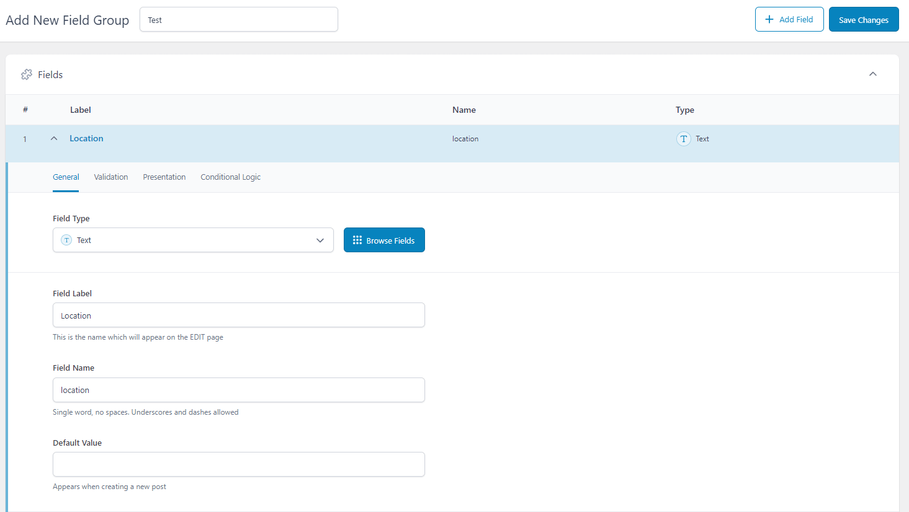Click the field group title input showing Test
Image resolution: width=909 pixels, height=512 pixels.
tap(238, 19)
